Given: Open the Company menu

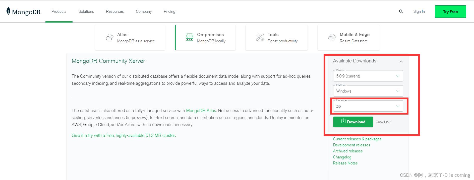Looking at the screenshot, I should pyautogui.click(x=144, y=12).
